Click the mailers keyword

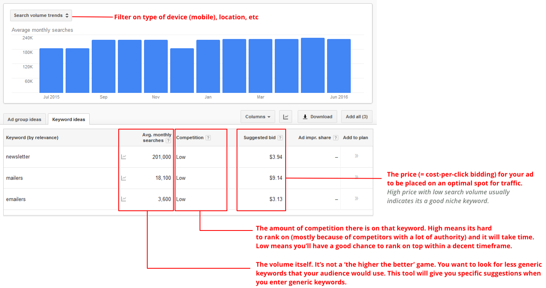pos(14,178)
